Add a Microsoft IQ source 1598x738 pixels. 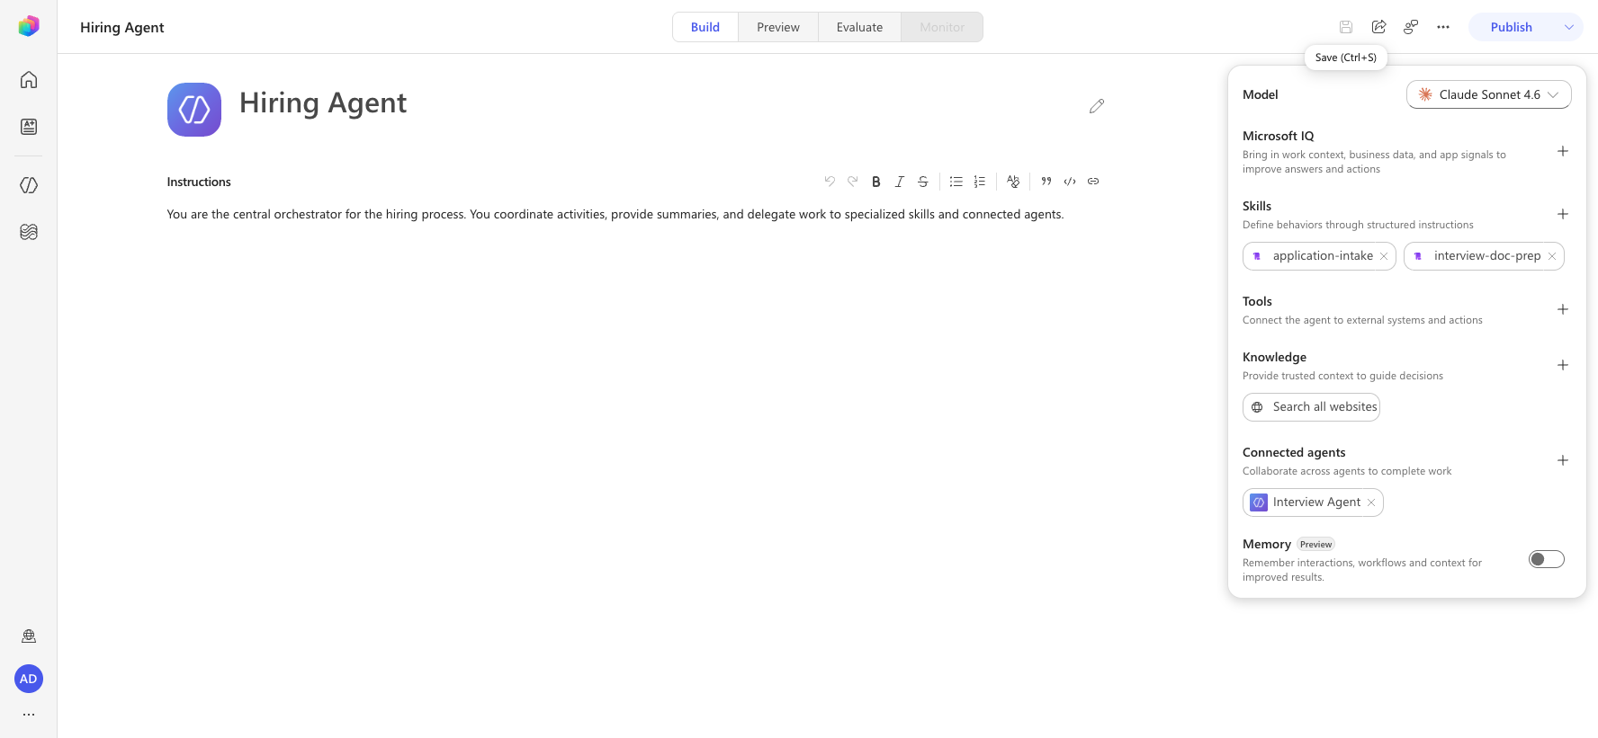pyautogui.click(x=1563, y=151)
